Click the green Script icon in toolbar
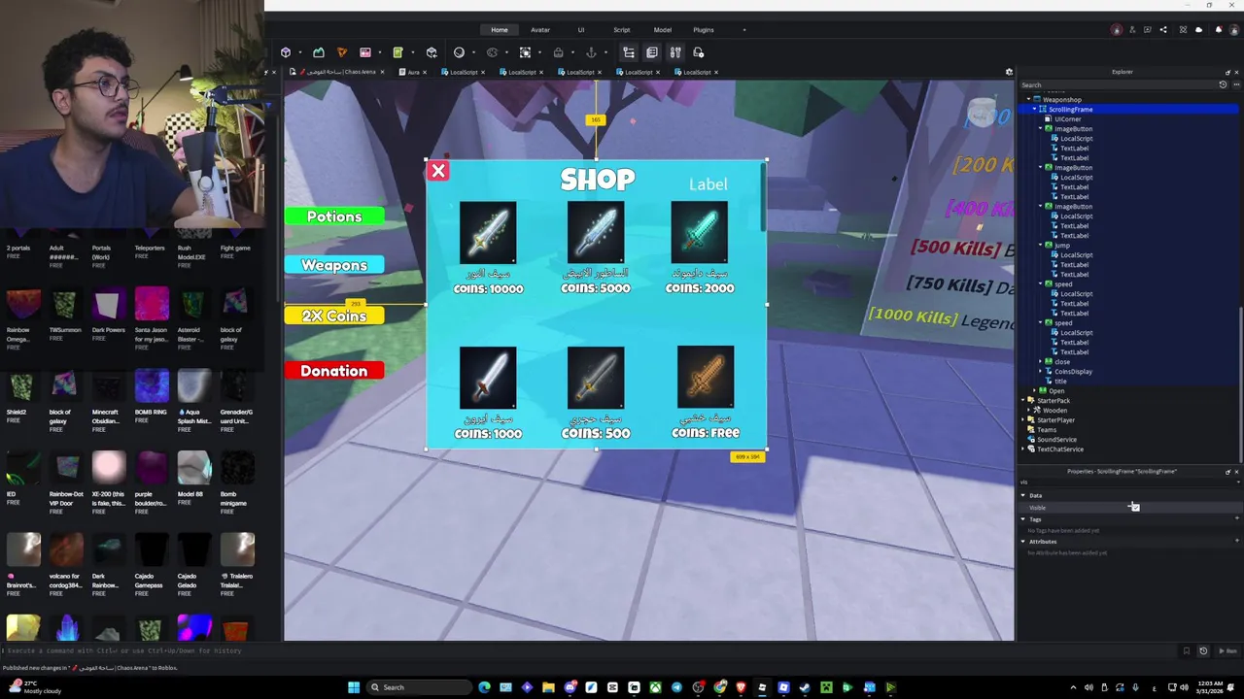This screenshot has height=699, width=1244. pyautogui.click(x=397, y=52)
